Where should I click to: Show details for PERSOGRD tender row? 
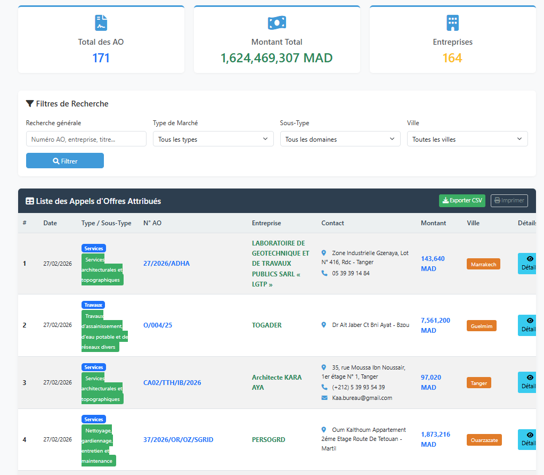tap(529, 439)
